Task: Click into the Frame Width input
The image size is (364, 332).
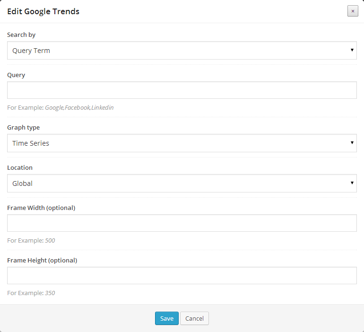Action: point(182,223)
